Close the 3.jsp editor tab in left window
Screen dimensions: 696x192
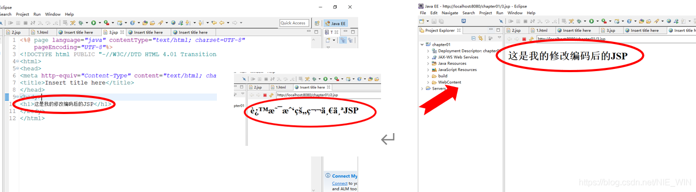[x=122, y=32]
